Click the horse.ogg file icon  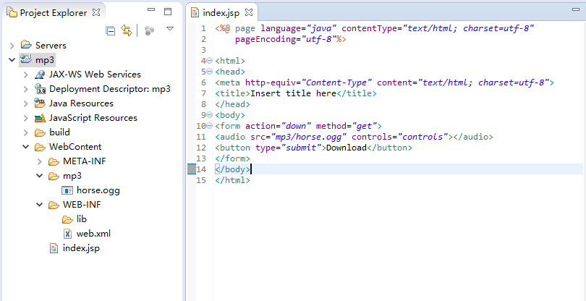point(67,191)
